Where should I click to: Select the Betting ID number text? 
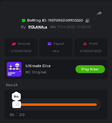(x=65, y=20)
